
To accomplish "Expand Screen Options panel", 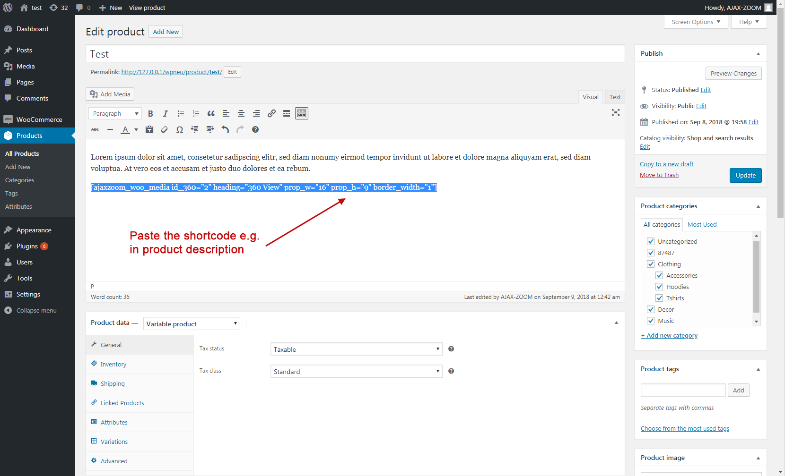I will [696, 22].
